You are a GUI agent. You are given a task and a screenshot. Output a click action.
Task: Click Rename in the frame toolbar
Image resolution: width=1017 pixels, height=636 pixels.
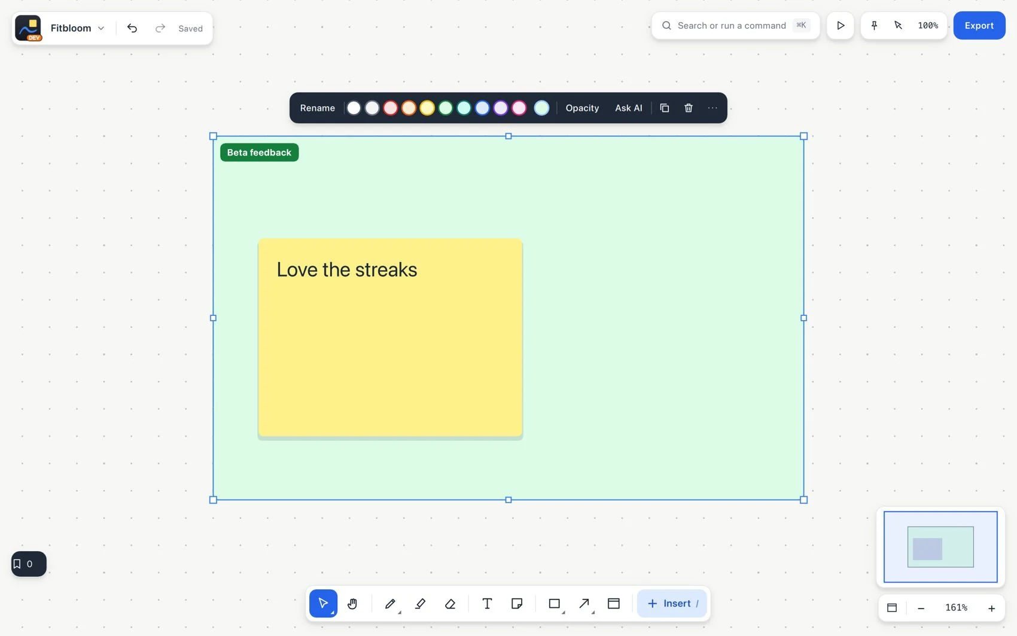[x=318, y=108]
